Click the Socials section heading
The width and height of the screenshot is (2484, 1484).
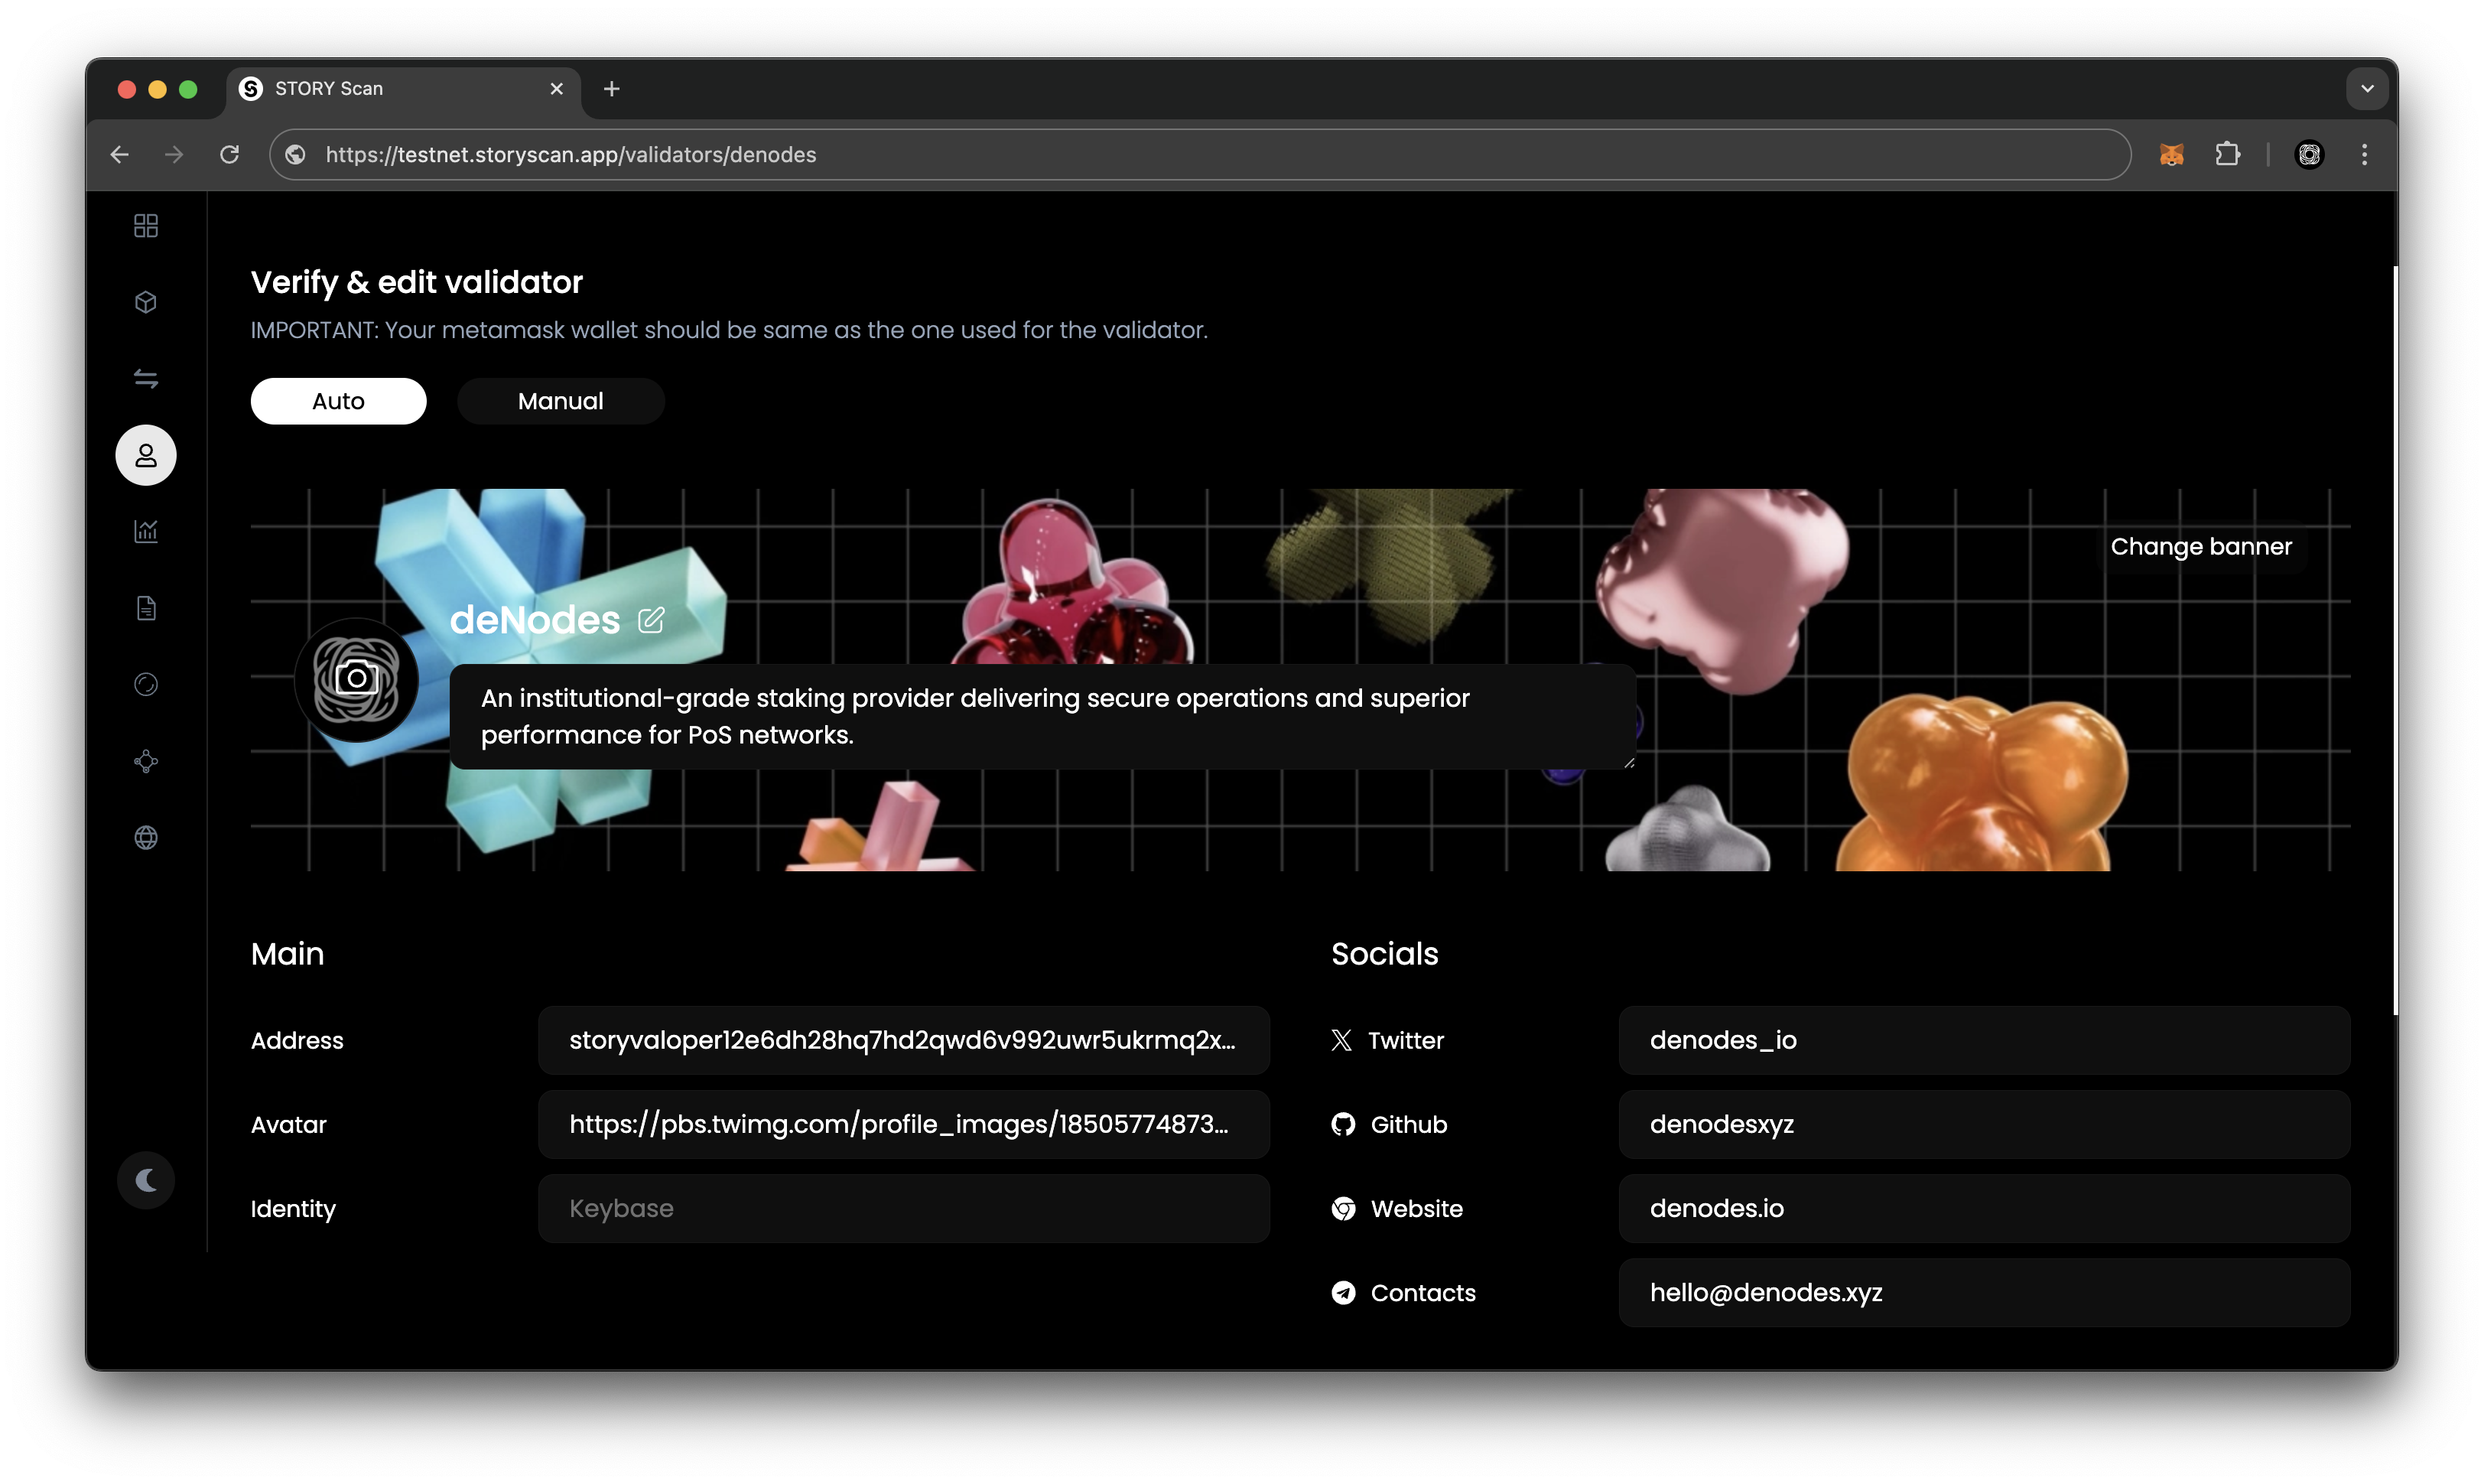coord(1384,954)
